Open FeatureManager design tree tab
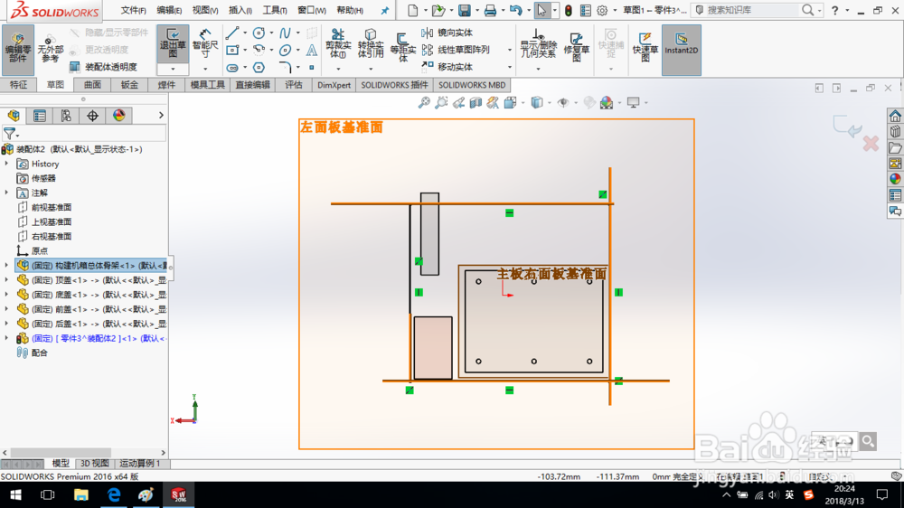The height and width of the screenshot is (508, 904). [x=14, y=116]
